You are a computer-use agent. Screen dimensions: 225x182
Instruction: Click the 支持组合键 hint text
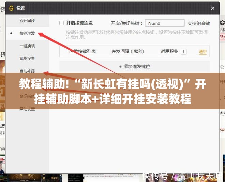(x=199, y=23)
